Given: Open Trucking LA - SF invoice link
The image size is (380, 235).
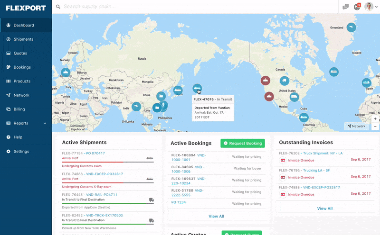Looking at the screenshot, I should tap(316, 171).
